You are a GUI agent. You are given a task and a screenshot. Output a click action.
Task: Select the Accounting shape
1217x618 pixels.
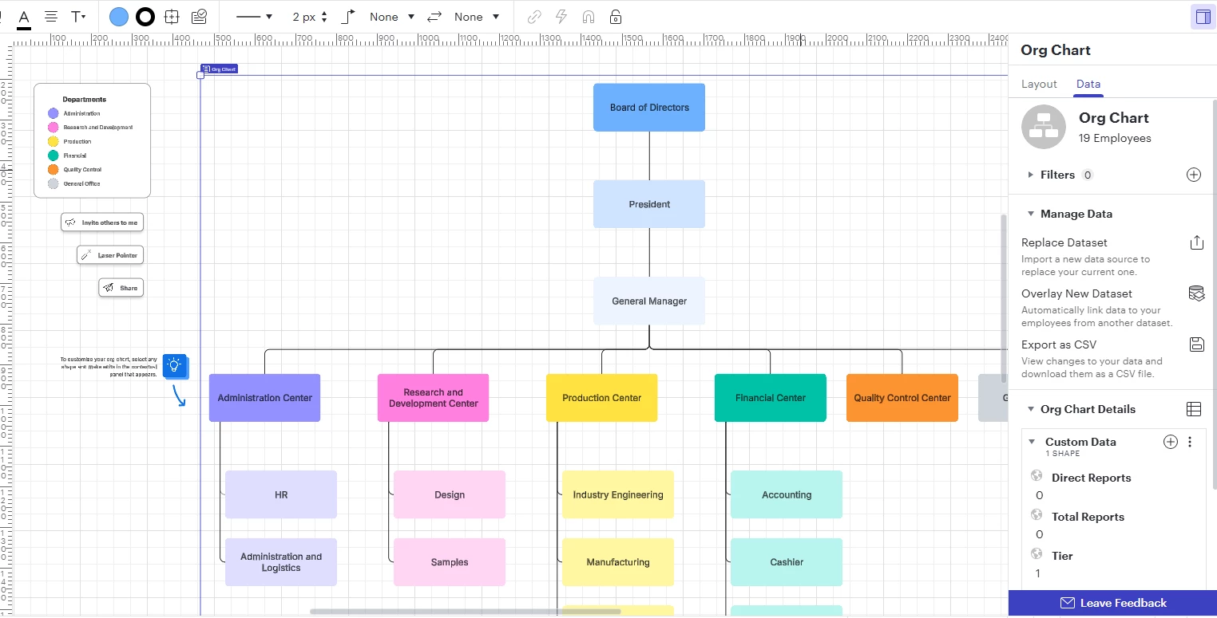[x=787, y=494]
